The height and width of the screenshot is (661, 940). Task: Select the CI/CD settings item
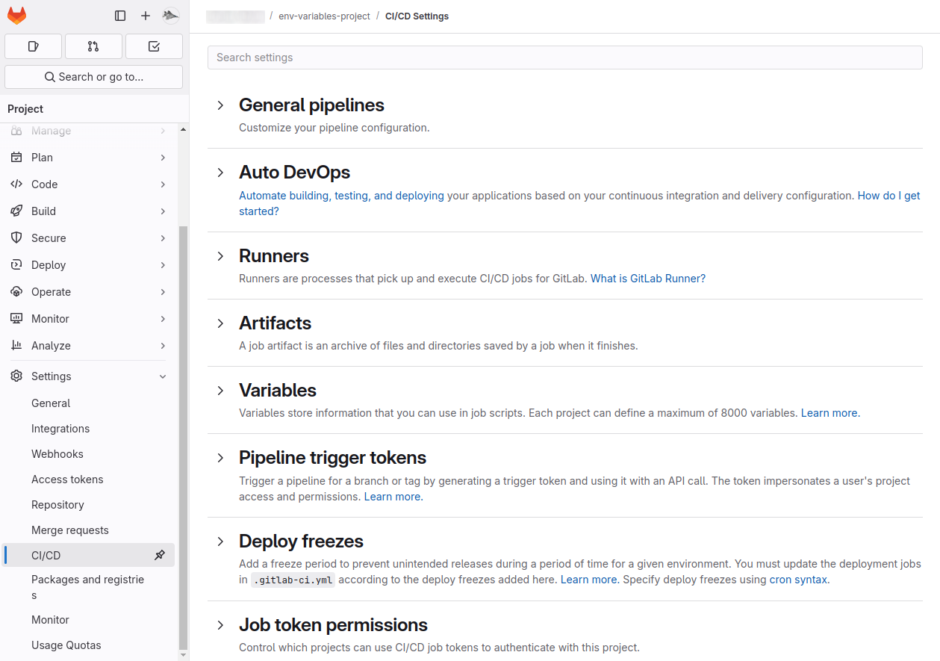point(88,555)
